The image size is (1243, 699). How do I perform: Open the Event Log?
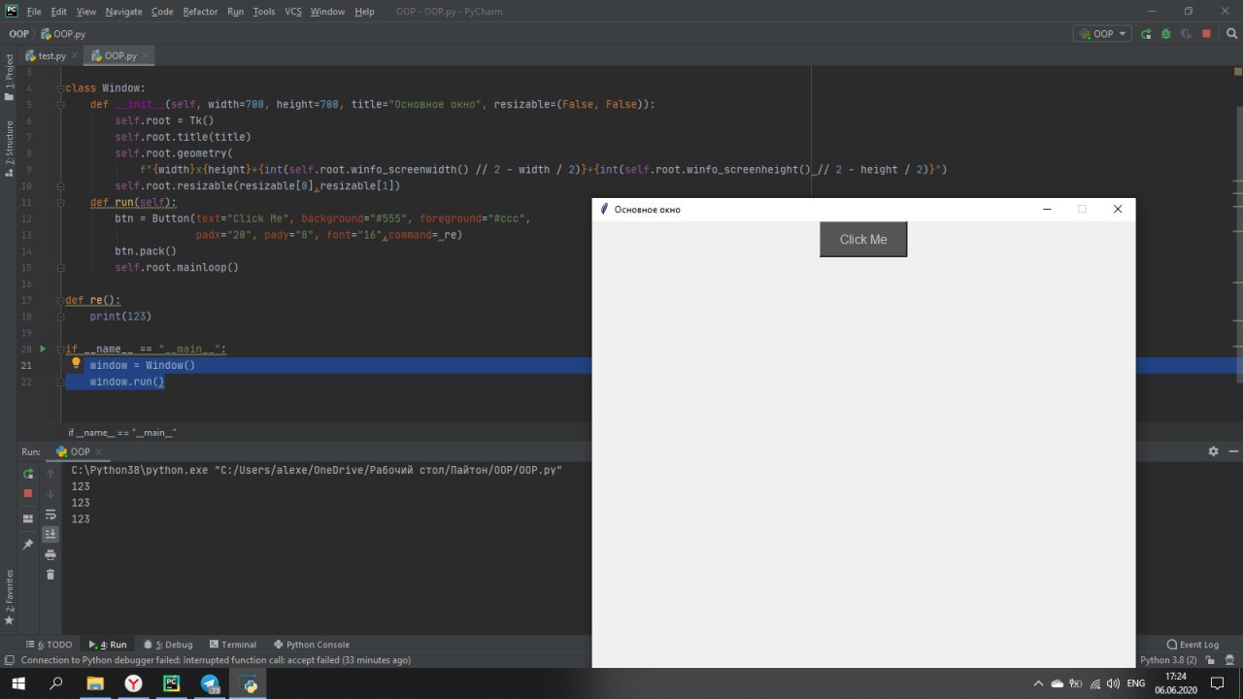[x=1193, y=645]
